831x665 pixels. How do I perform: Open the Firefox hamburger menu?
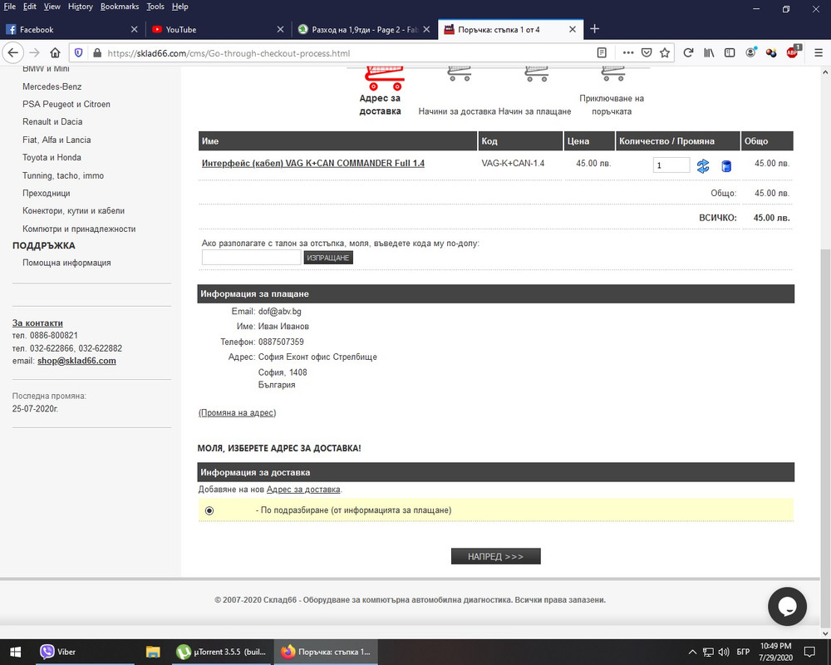(819, 53)
